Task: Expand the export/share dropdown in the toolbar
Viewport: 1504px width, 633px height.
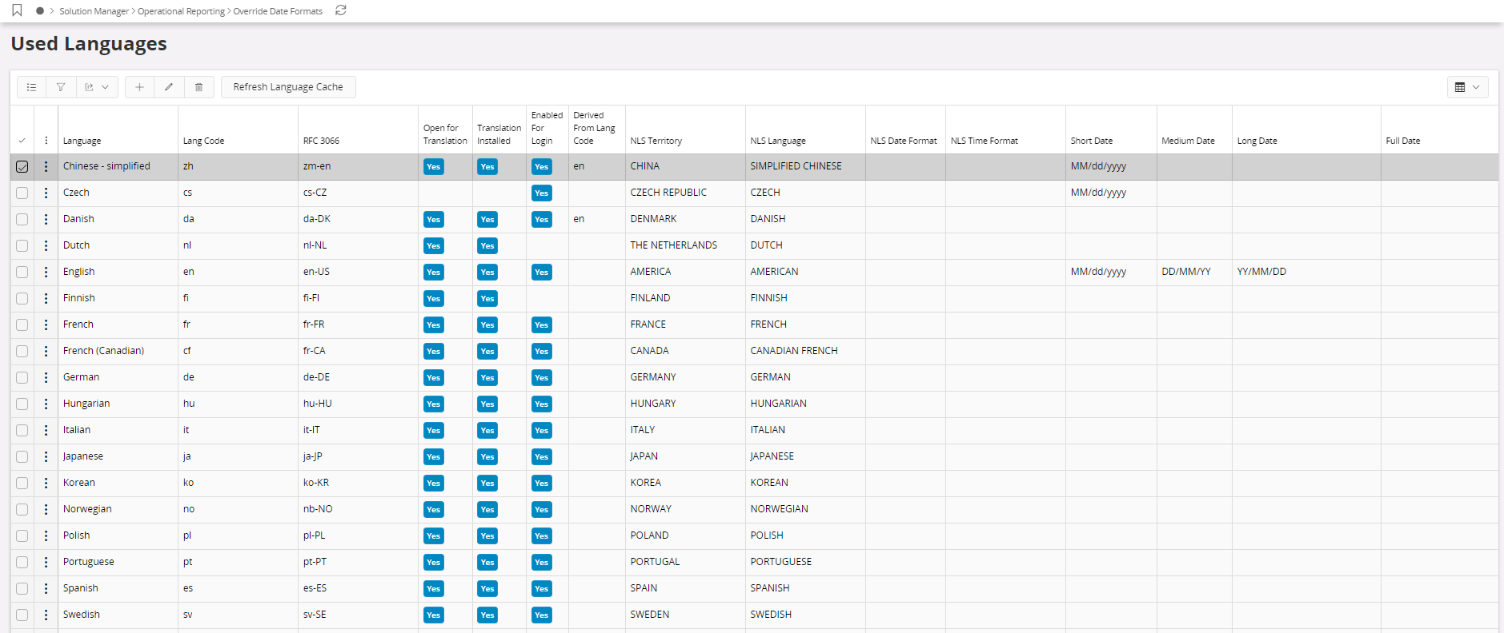Action: 97,87
